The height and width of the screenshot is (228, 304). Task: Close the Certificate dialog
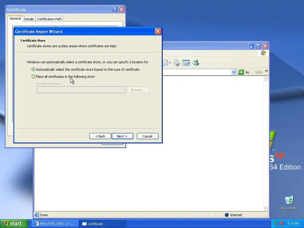[121, 9]
